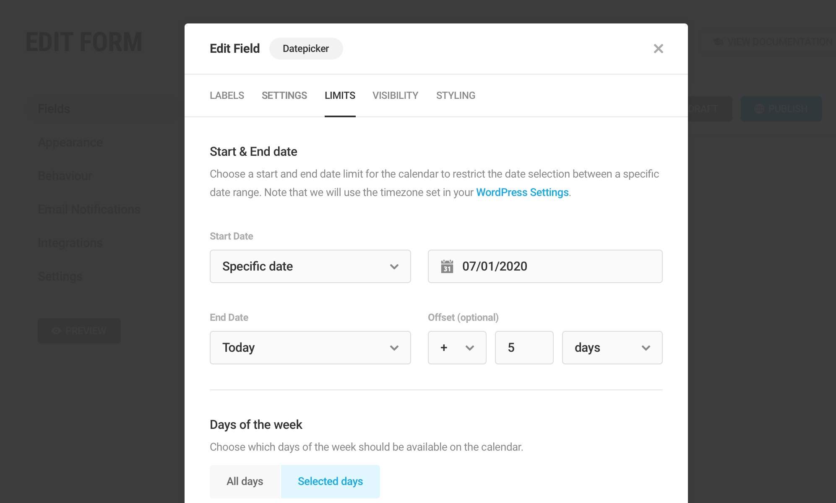Switch to the LABELS tab

point(227,95)
